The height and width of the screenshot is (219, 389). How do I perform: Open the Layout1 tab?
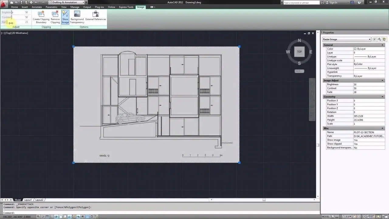point(28,200)
